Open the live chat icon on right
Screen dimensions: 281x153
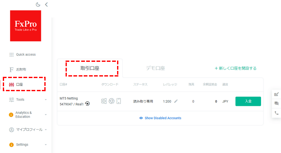(276, 103)
